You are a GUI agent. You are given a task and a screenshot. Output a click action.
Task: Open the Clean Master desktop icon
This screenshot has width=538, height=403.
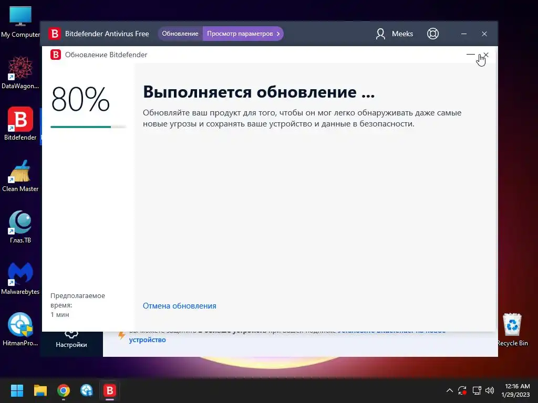pyautogui.click(x=20, y=176)
